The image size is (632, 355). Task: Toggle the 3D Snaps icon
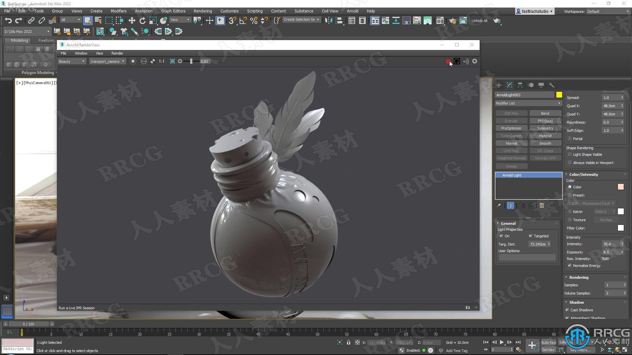tap(232, 21)
